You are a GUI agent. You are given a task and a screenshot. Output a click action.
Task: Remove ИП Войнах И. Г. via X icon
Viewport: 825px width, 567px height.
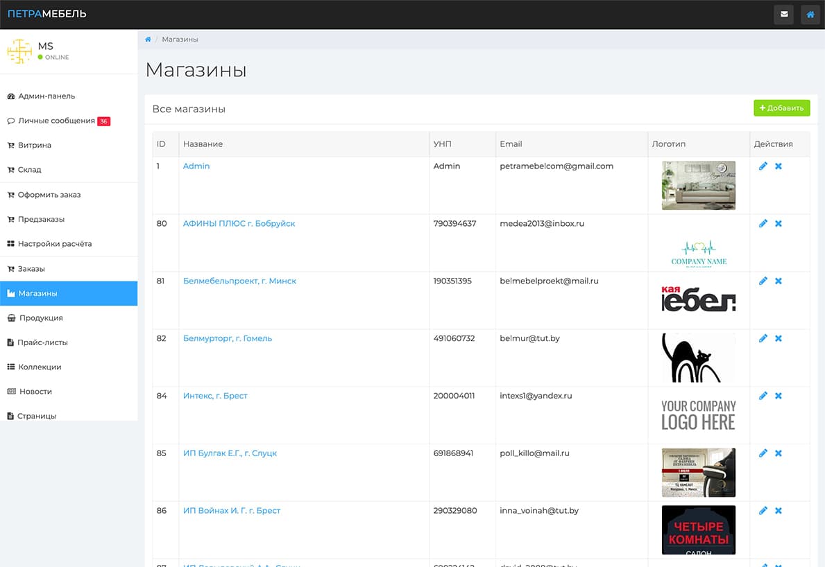click(778, 510)
